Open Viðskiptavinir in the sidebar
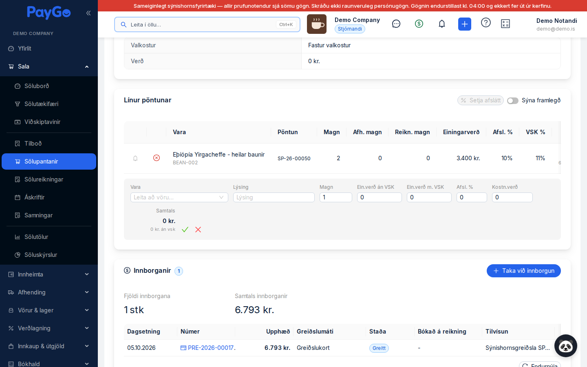This screenshot has width=587, height=367. [49, 122]
